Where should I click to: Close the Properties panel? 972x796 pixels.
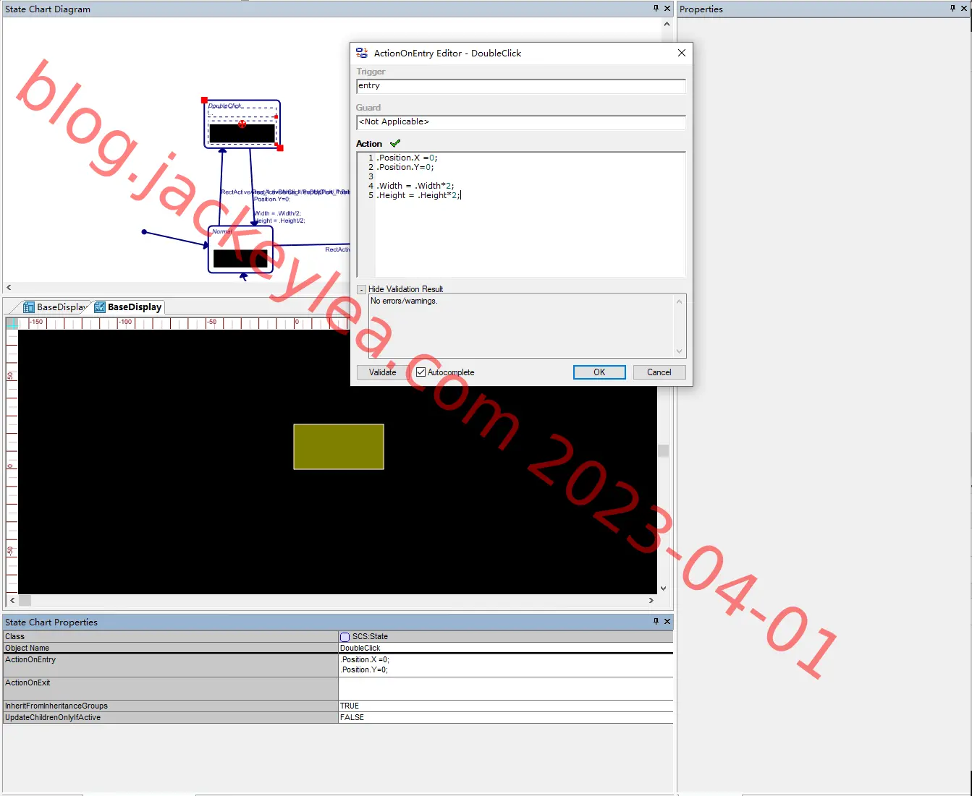(x=964, y=9)
